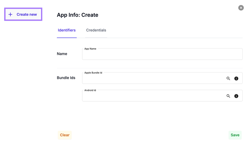Click into the Apple Bundle Id field

point(154,78)
